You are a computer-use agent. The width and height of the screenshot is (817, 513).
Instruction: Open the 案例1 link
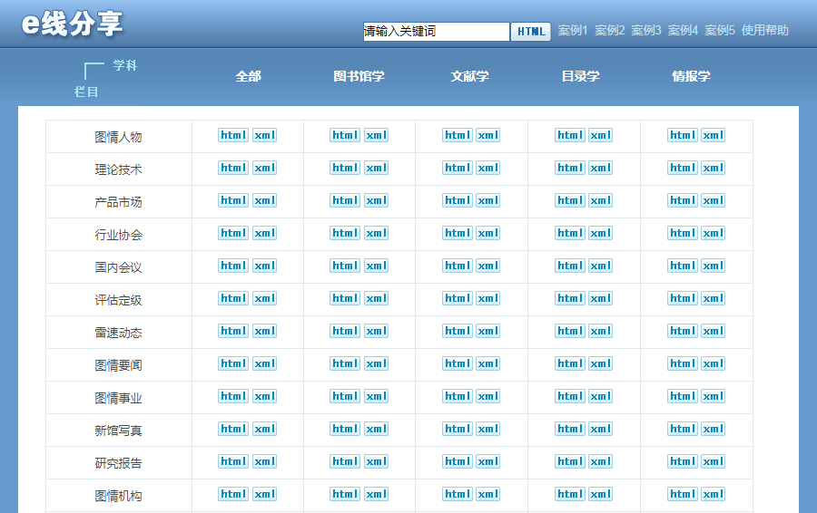click(x=573, y=31)
